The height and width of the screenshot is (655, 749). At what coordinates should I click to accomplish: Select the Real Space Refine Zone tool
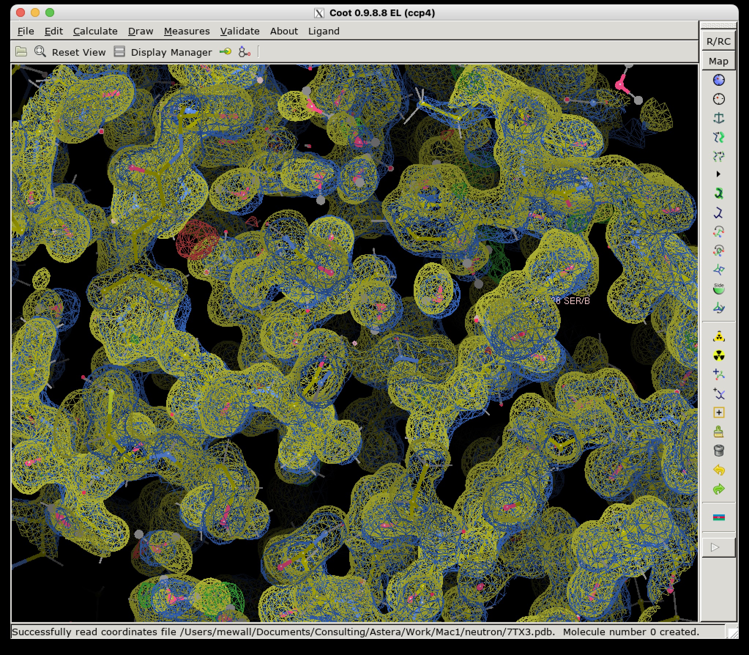click(719, 80)
